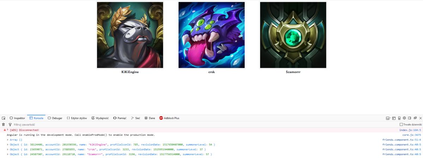Expand the Array [] log entry
Viewport: 423px width, 158px height.
[8, 140]
